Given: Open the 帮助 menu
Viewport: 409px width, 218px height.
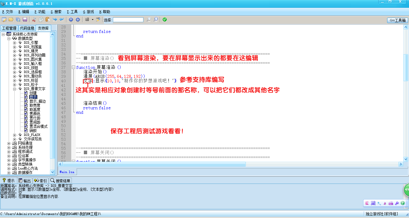Looking at the screenshot, I should point(104,12).
